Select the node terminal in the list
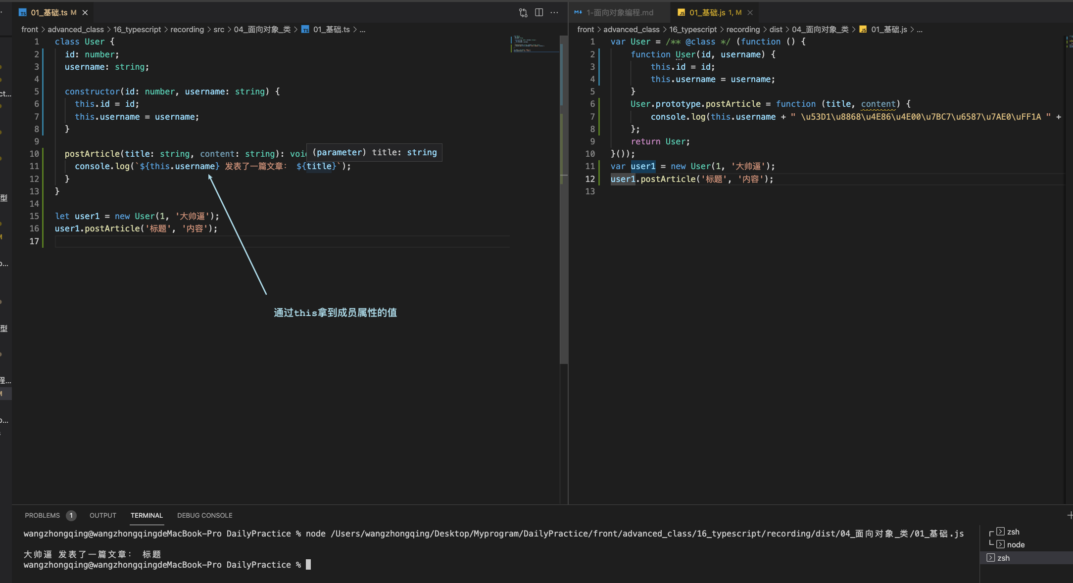The width and height of the screenshot is (1073, 583). (1015, 544)
